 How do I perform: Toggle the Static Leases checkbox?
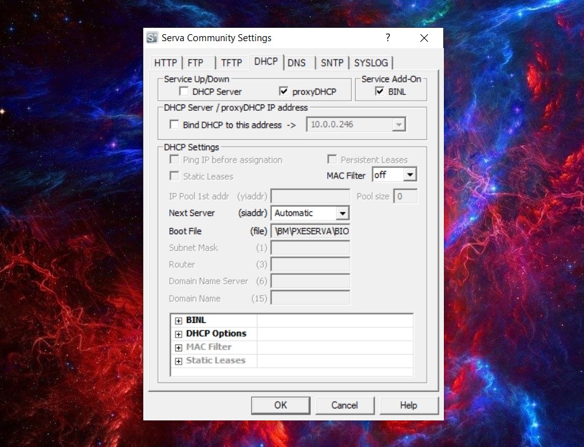(174, 175)
